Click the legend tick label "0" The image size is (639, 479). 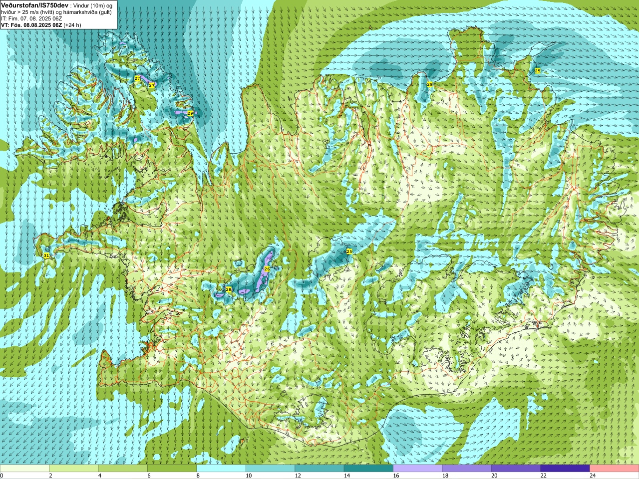(x=2, y=476)
